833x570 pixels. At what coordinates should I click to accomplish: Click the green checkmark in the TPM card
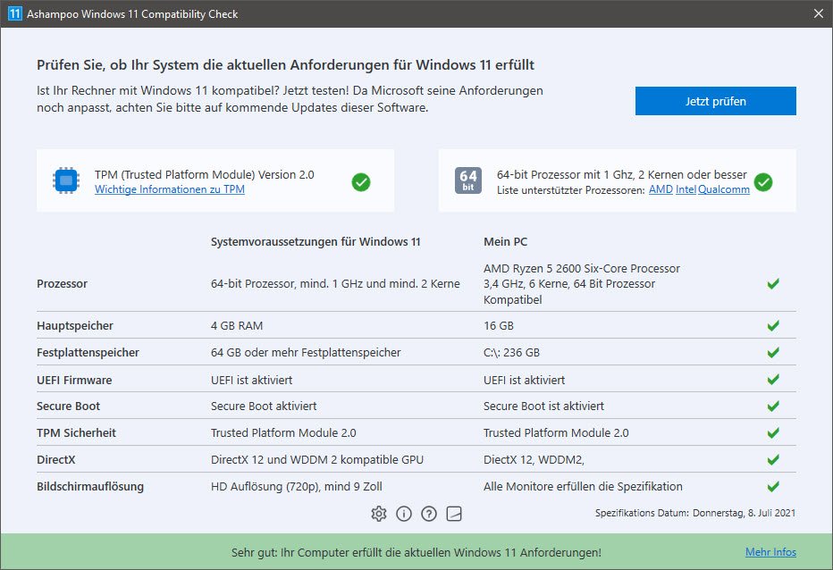pos(361,182)
